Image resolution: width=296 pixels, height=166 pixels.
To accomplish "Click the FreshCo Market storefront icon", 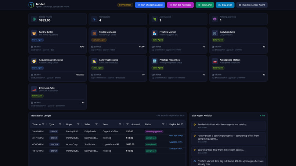I will pyautogui.click(x=154, y=33).
